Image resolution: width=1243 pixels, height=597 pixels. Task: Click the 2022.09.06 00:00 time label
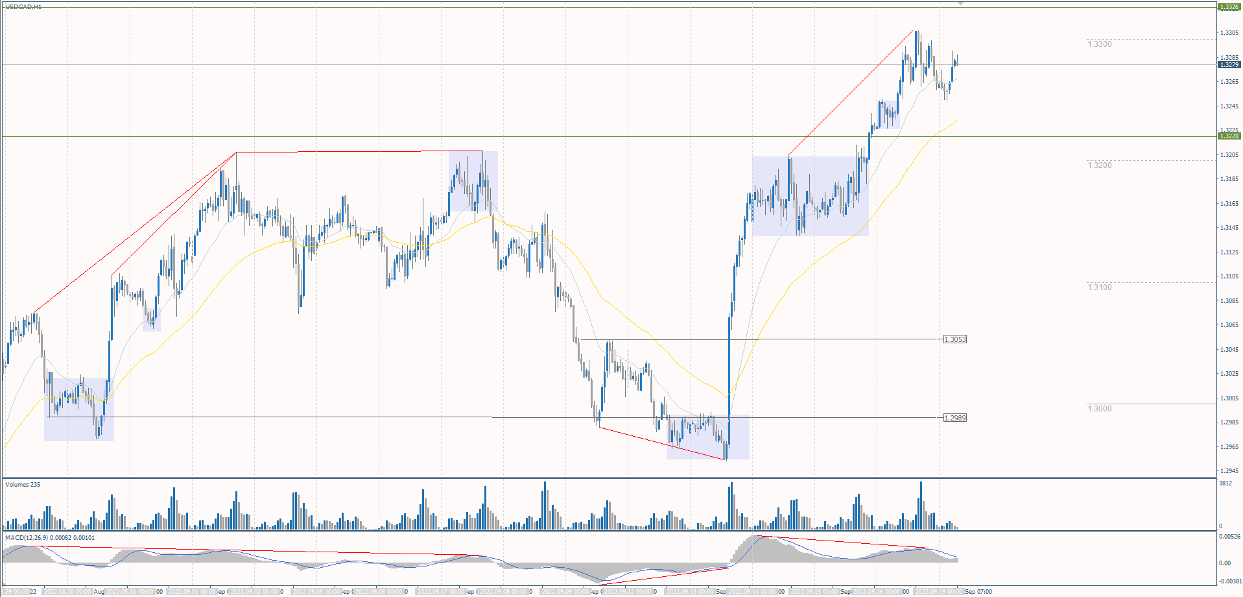coord(379,592)
